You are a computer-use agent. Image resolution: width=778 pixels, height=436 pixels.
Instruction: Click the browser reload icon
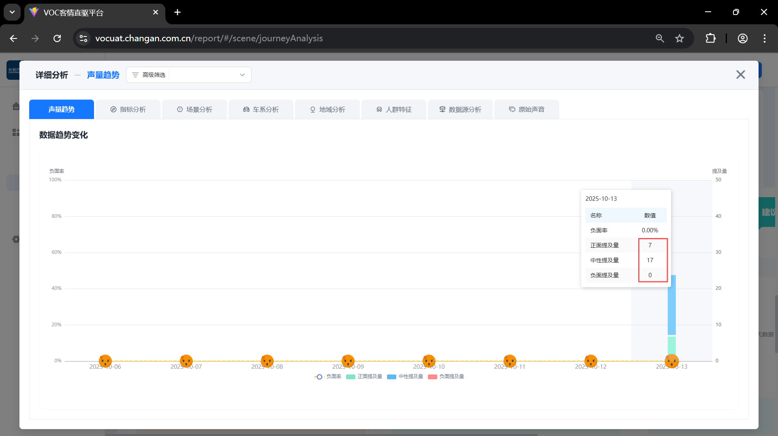coord(57,38)
